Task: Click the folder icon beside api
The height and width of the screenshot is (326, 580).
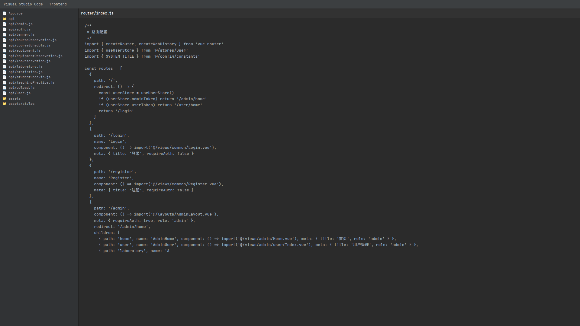Action: 5,19
